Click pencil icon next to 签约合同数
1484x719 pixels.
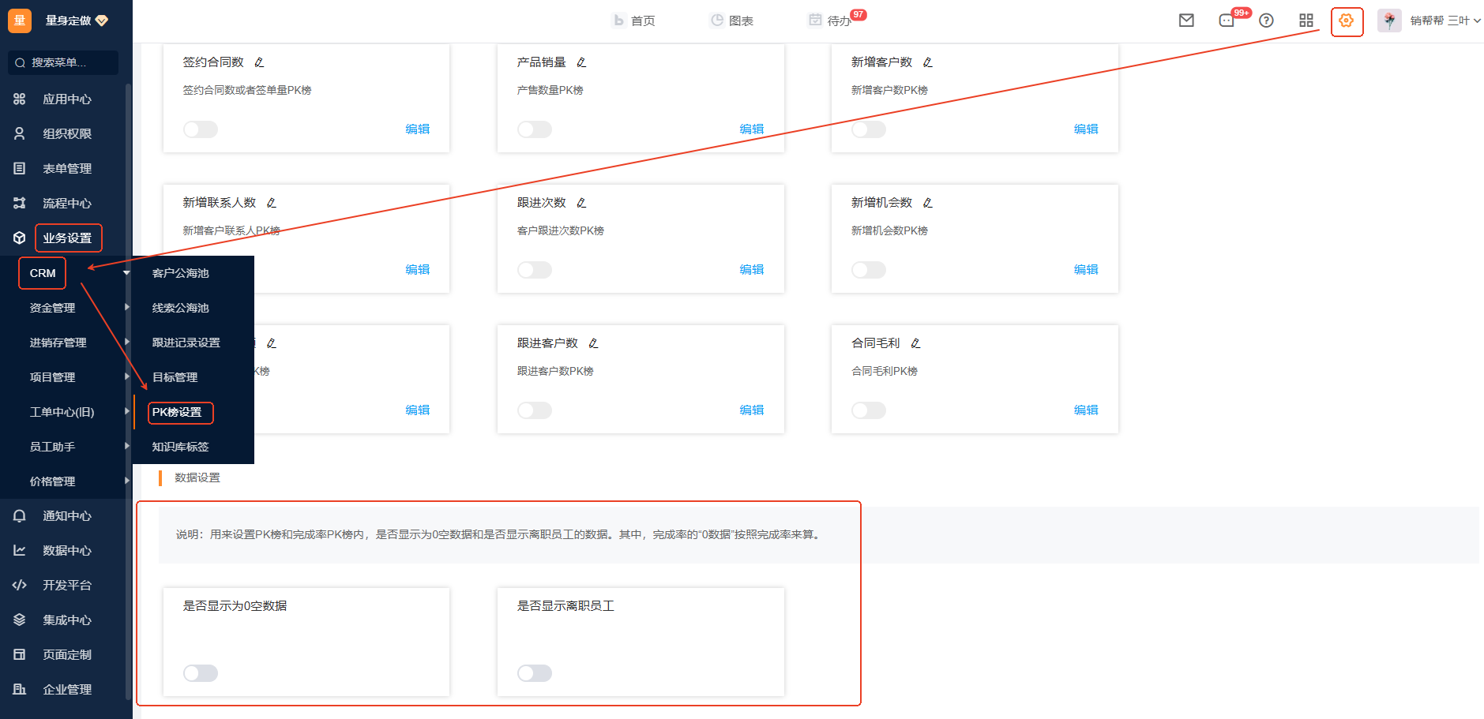coord(259,62)
